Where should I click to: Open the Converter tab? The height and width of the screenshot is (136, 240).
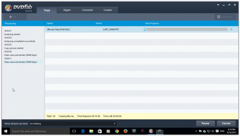click(x=87, y=10)
